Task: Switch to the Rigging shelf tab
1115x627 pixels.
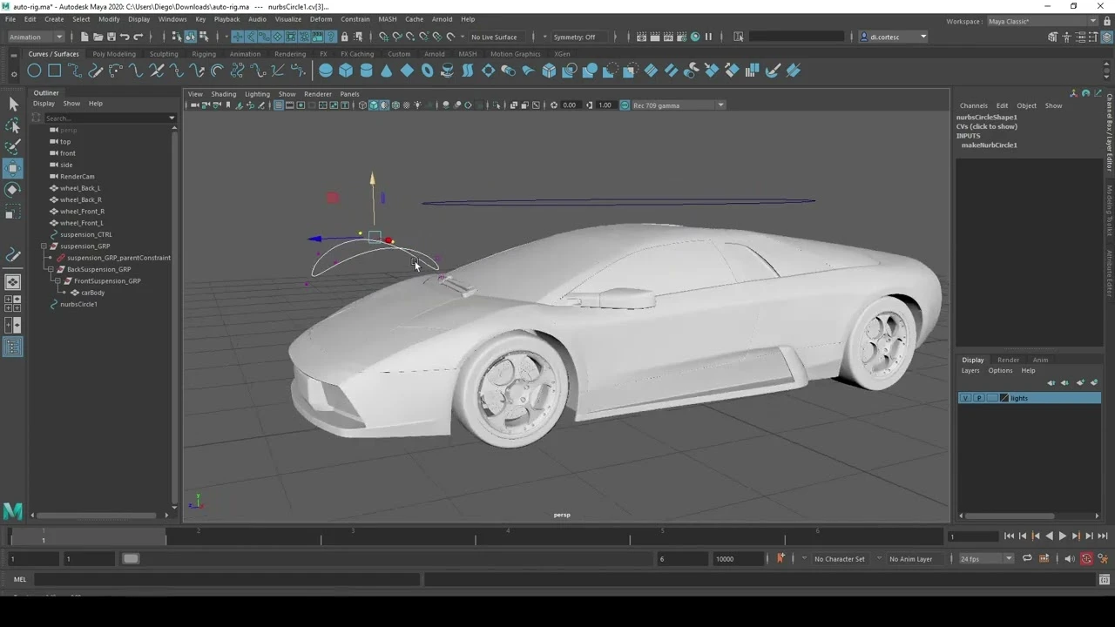Action: pyautogui.click(x=204, y=54)
